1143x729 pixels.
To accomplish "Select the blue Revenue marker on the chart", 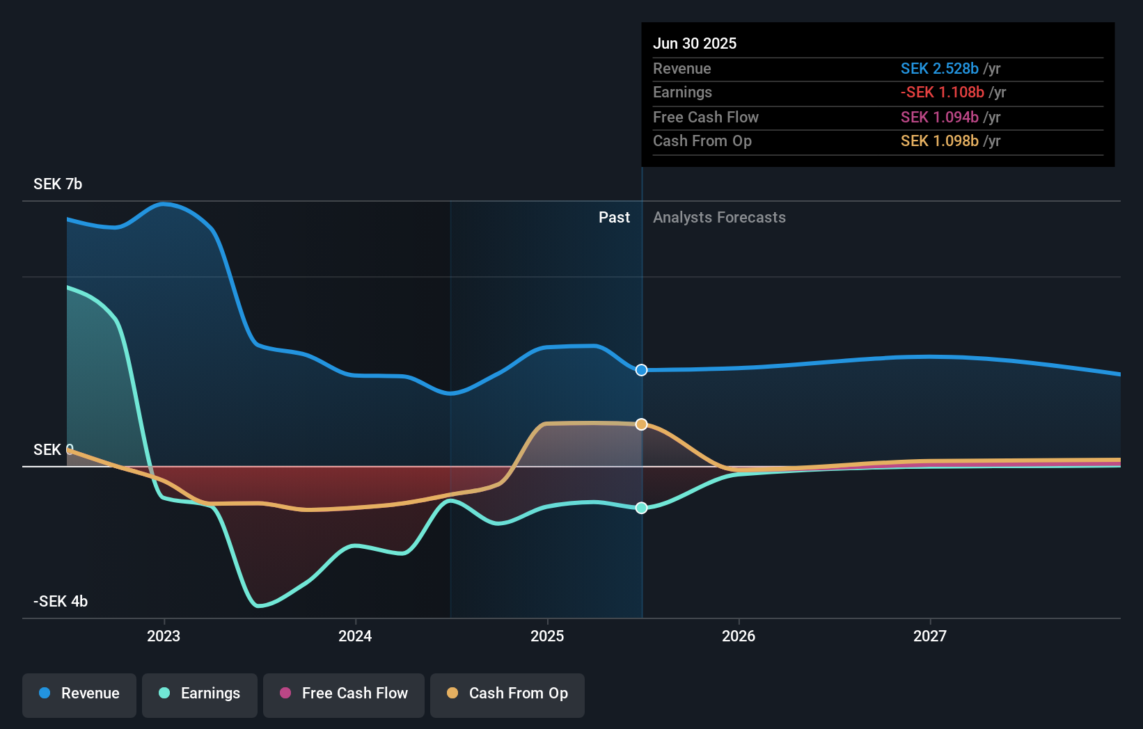I will pyautogui.click(x=641, y=370).
